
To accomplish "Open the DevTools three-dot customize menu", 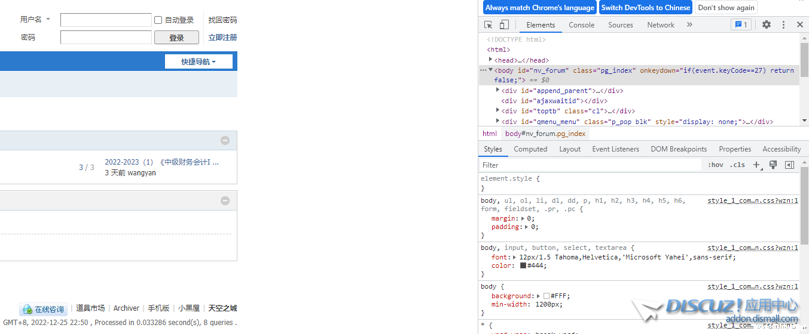I will pyautogui.click(x=783, y=25).
